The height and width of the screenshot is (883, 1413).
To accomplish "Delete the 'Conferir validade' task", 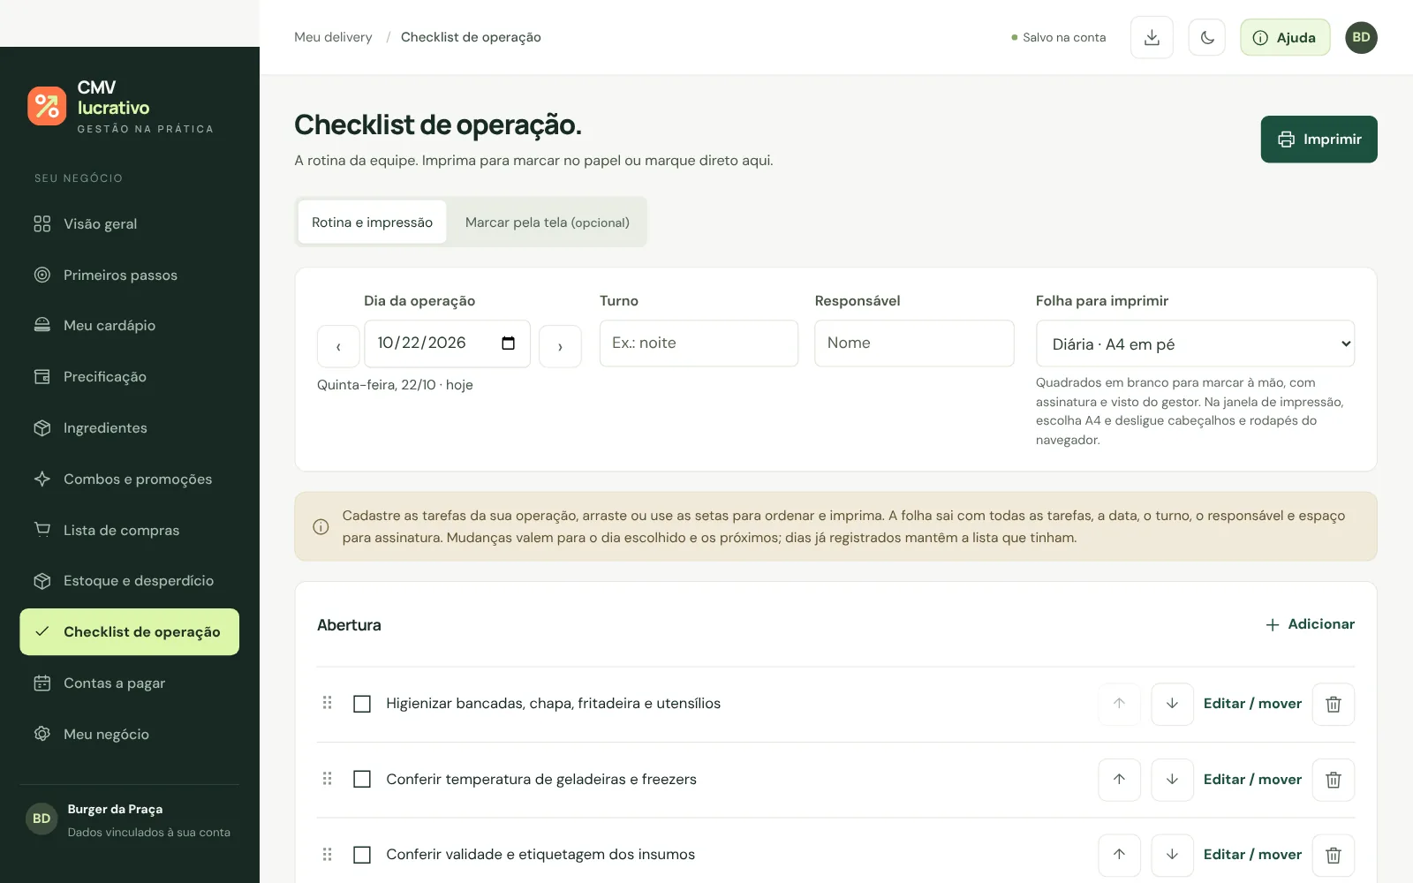I will pyautogui.click(x=1334, y=855).
